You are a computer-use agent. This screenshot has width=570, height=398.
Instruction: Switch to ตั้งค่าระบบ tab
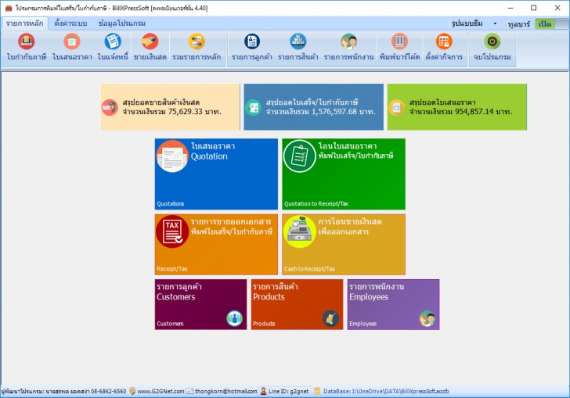[70, 23]
